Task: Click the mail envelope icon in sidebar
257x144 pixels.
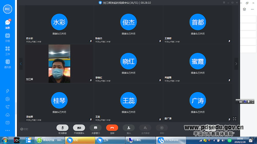Action: 7,123
